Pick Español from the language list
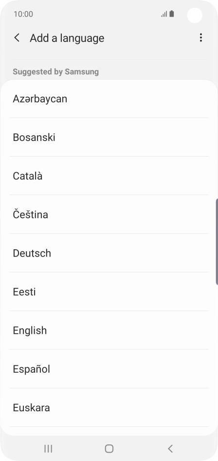Viewport: 218px width, 461px height. 109,369
